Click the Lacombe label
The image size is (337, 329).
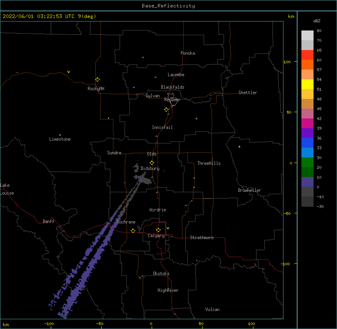tap(176, 75)
